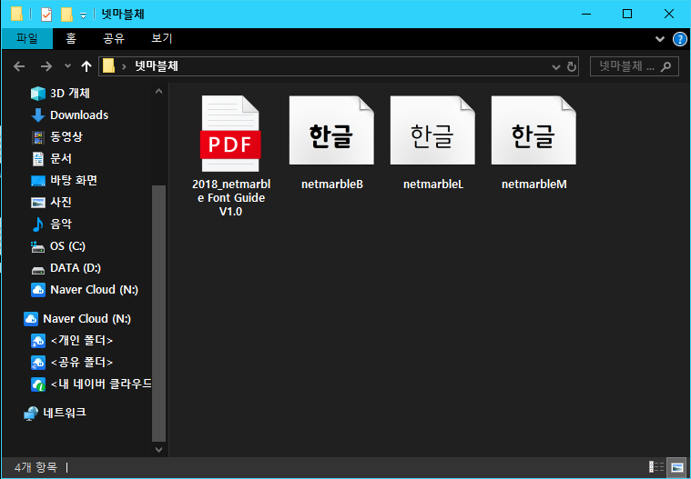Screen dimensions: 691x479
Task: Select the bottom Naver Cloud (N:) root item
Action: click(x=86, y=319)
